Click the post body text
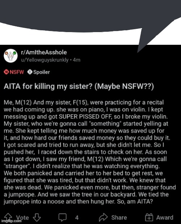This screenshot has height=224, width=181. 90,152
